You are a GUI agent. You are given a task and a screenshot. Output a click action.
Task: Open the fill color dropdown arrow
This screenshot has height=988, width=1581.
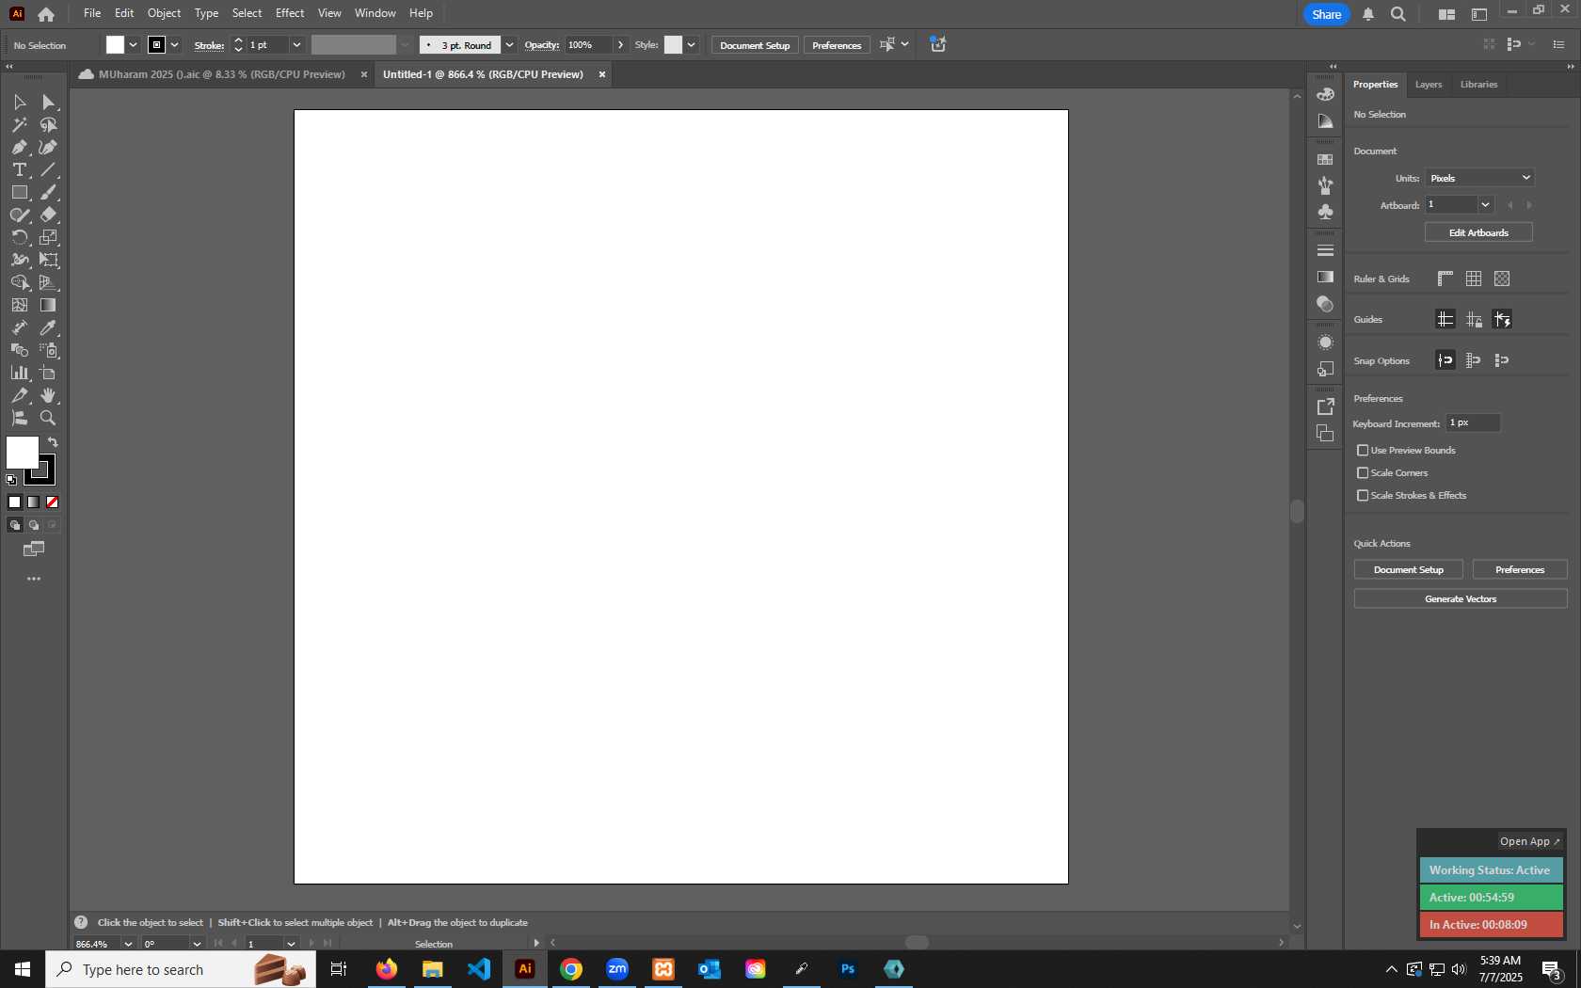tap(133, 45)
